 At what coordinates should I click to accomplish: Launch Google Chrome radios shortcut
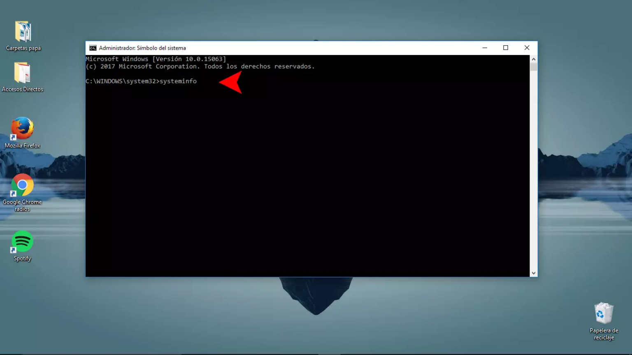[22, 185]
